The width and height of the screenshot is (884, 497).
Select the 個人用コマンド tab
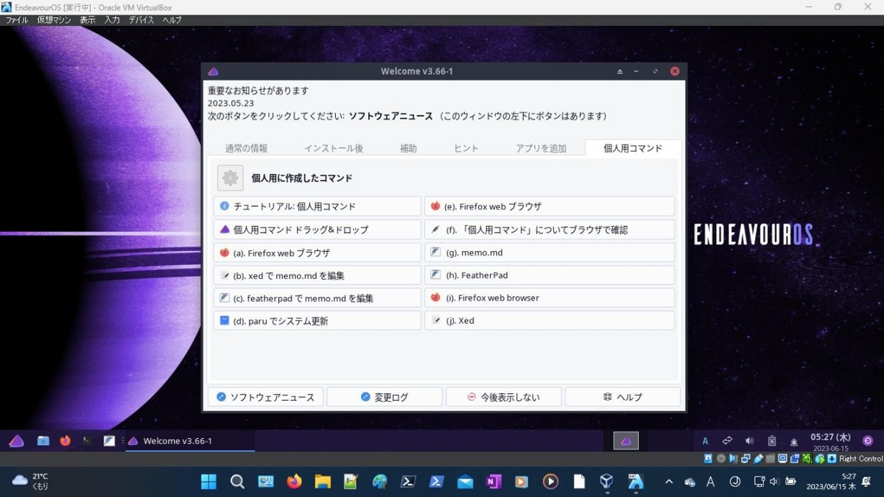[633, 148]
